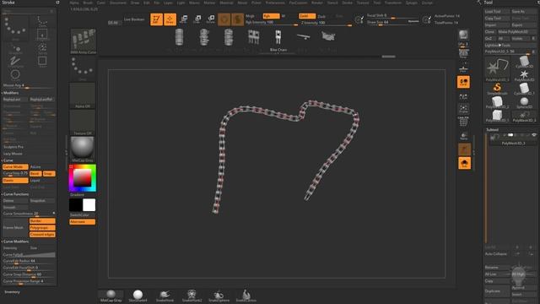Viewport: 540px width, 304px height.
Task: Adjust the Z Intensity slider
Action: tap(327, 23)
